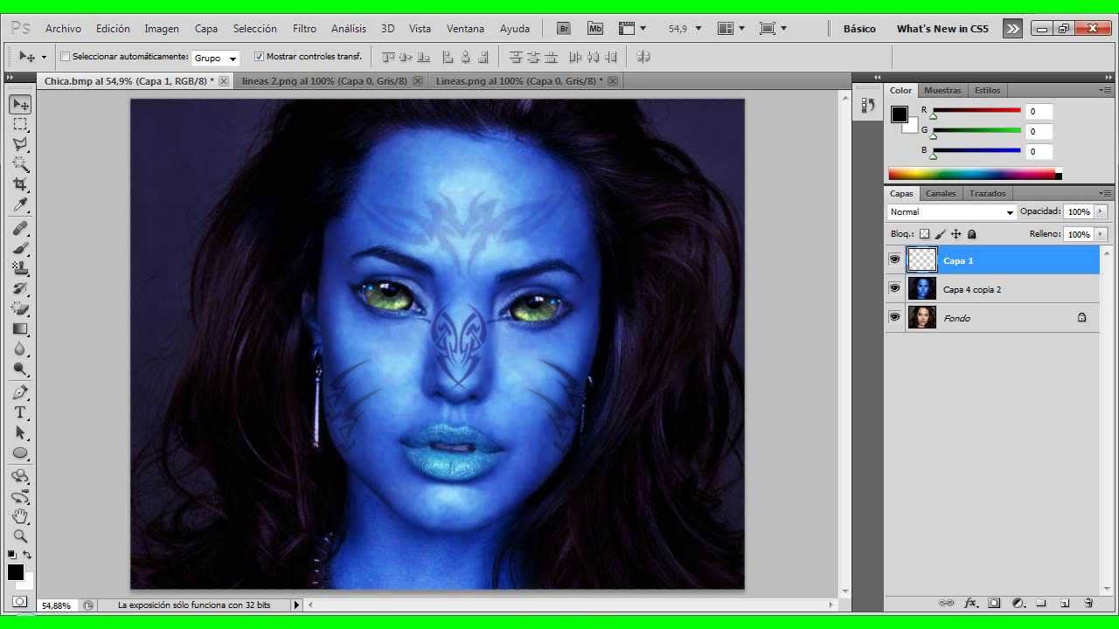
Task: Select the Magic Wand tool
Action: [x=20, y=165]
